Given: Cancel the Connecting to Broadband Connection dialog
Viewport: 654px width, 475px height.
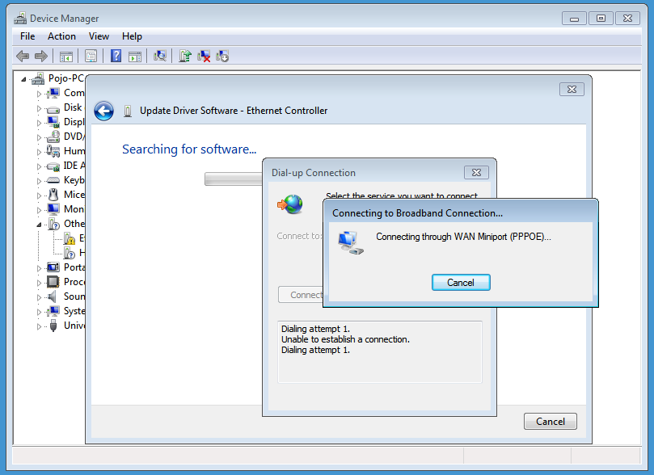Looking at the screenshot, I should 461,283.
